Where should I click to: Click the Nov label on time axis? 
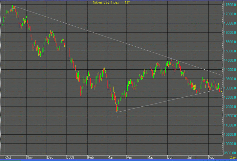(30, 158)
